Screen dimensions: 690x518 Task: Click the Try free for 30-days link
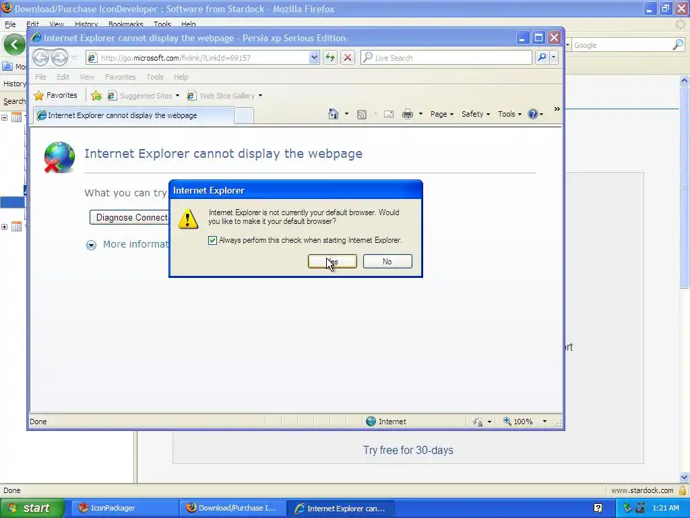click(x=408, y=450)
